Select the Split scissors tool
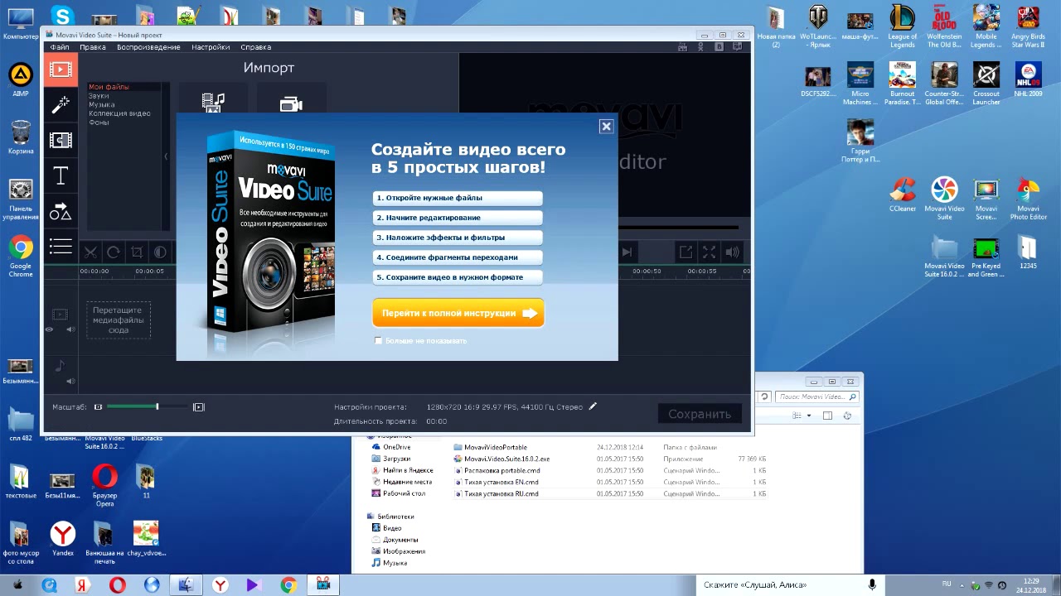The image size is (1061, 596). (91, 252)
